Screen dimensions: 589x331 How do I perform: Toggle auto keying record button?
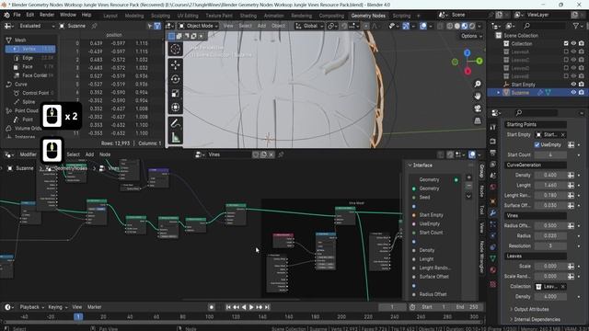click(x=212, y=307)
